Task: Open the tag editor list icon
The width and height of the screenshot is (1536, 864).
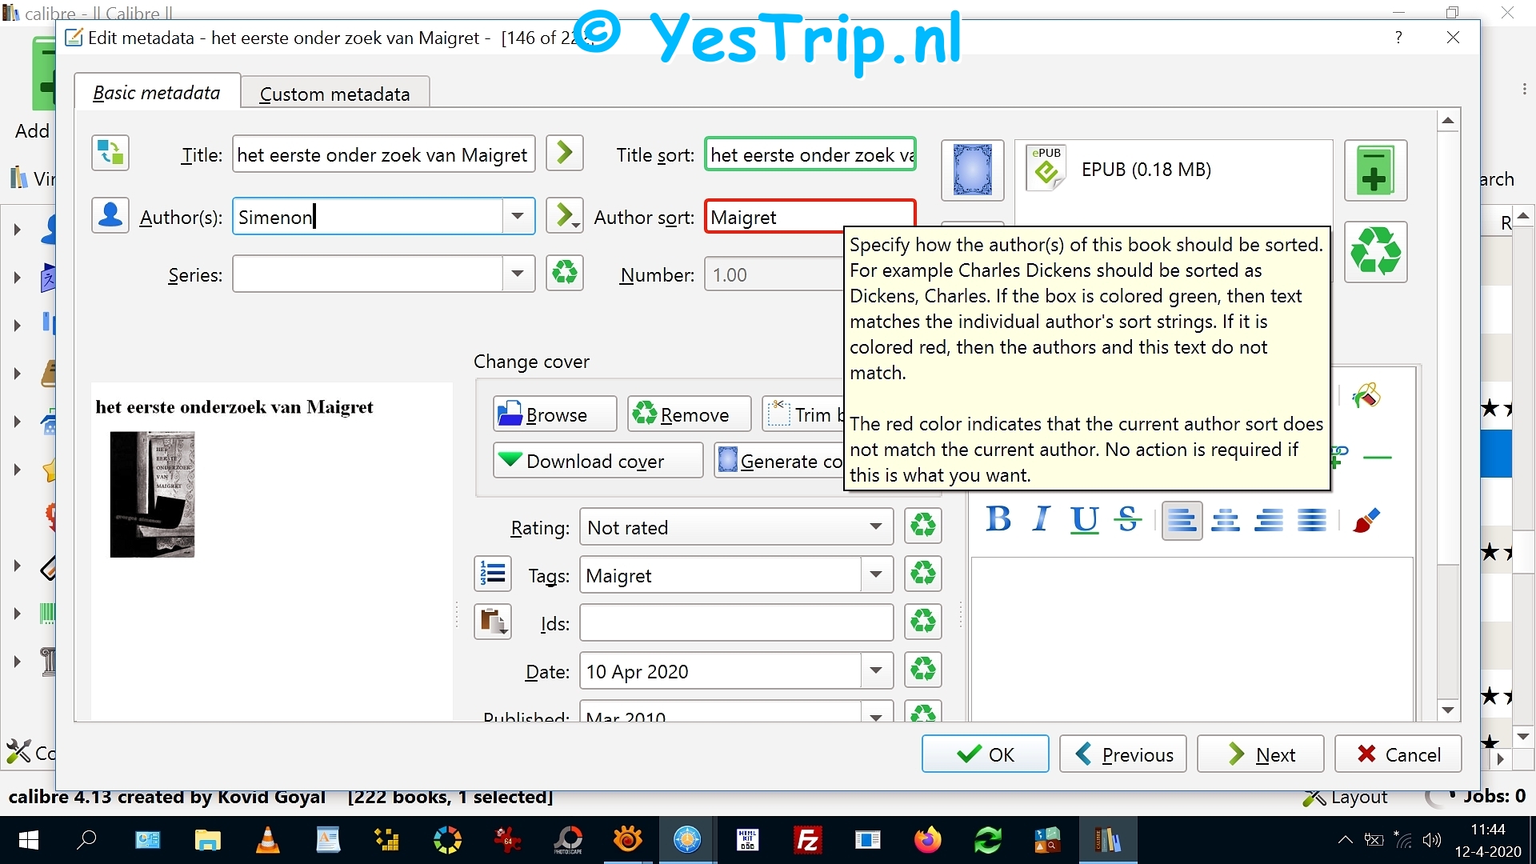Action: pos(493,574)
